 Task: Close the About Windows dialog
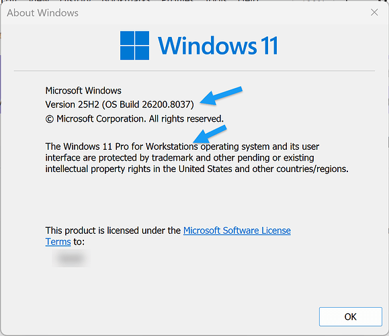point(374,12)
